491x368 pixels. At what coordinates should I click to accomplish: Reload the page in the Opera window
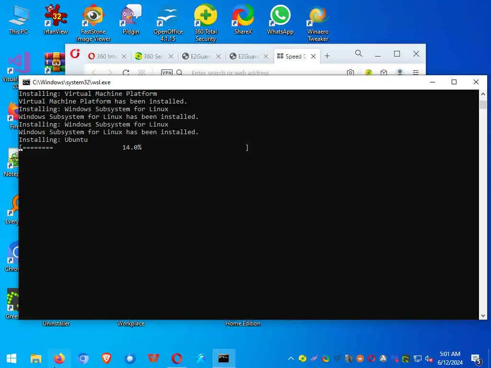pos(126,73)
